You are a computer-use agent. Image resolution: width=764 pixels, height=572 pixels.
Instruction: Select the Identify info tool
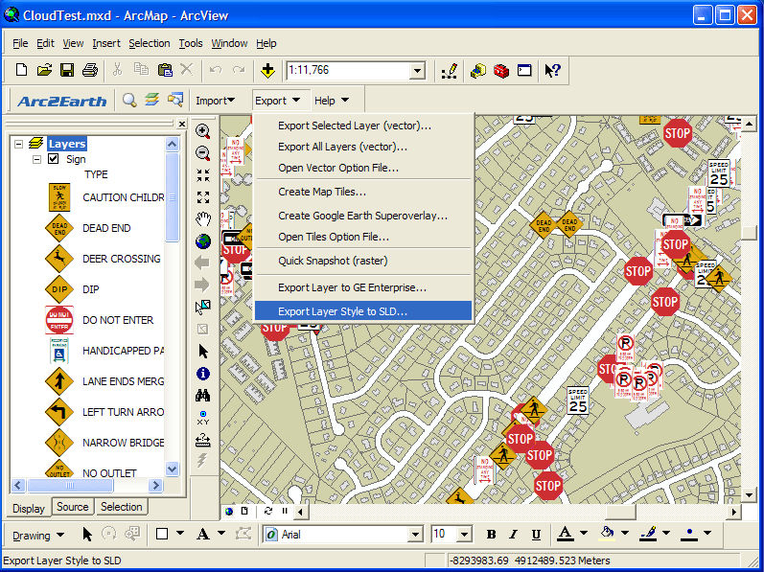click(x=203, y=374)
